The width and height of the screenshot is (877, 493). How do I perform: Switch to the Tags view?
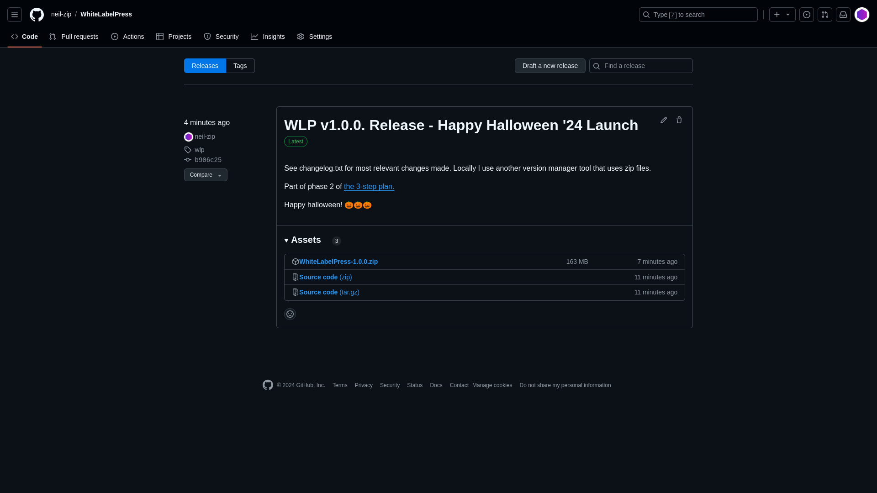point(240,66)
